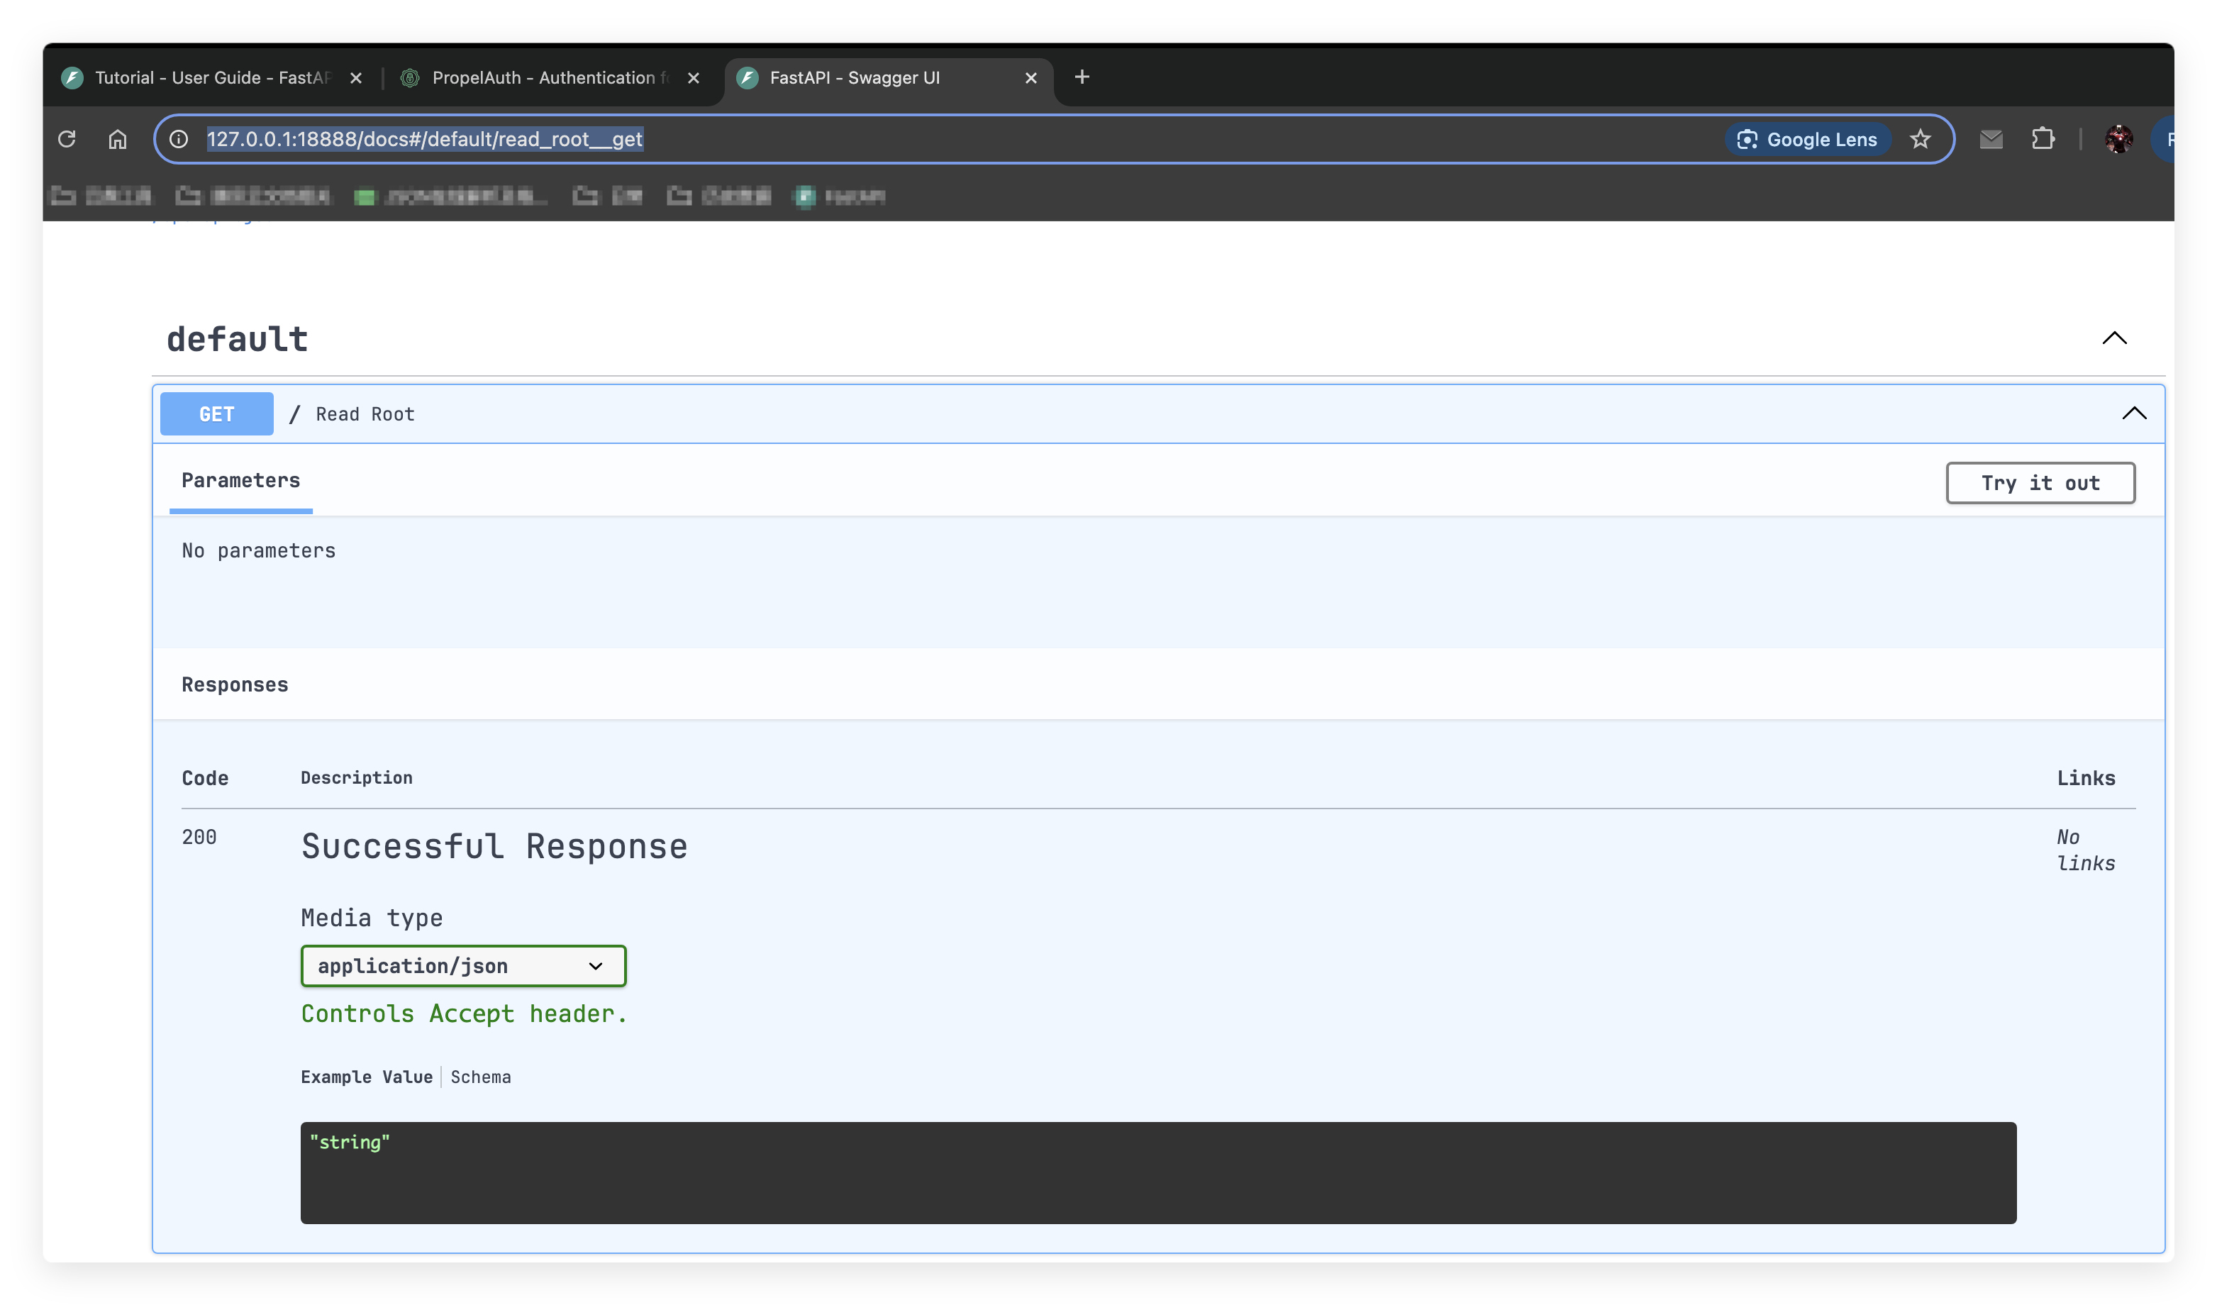Image resolution: width=2217 pixels, height=1305 pixels.
Task: Select the Example Value view
Action: tap(366, 1077)
